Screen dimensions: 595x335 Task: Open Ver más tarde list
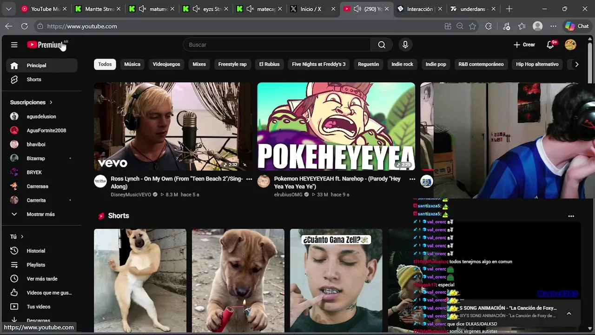tap(42, 279)
